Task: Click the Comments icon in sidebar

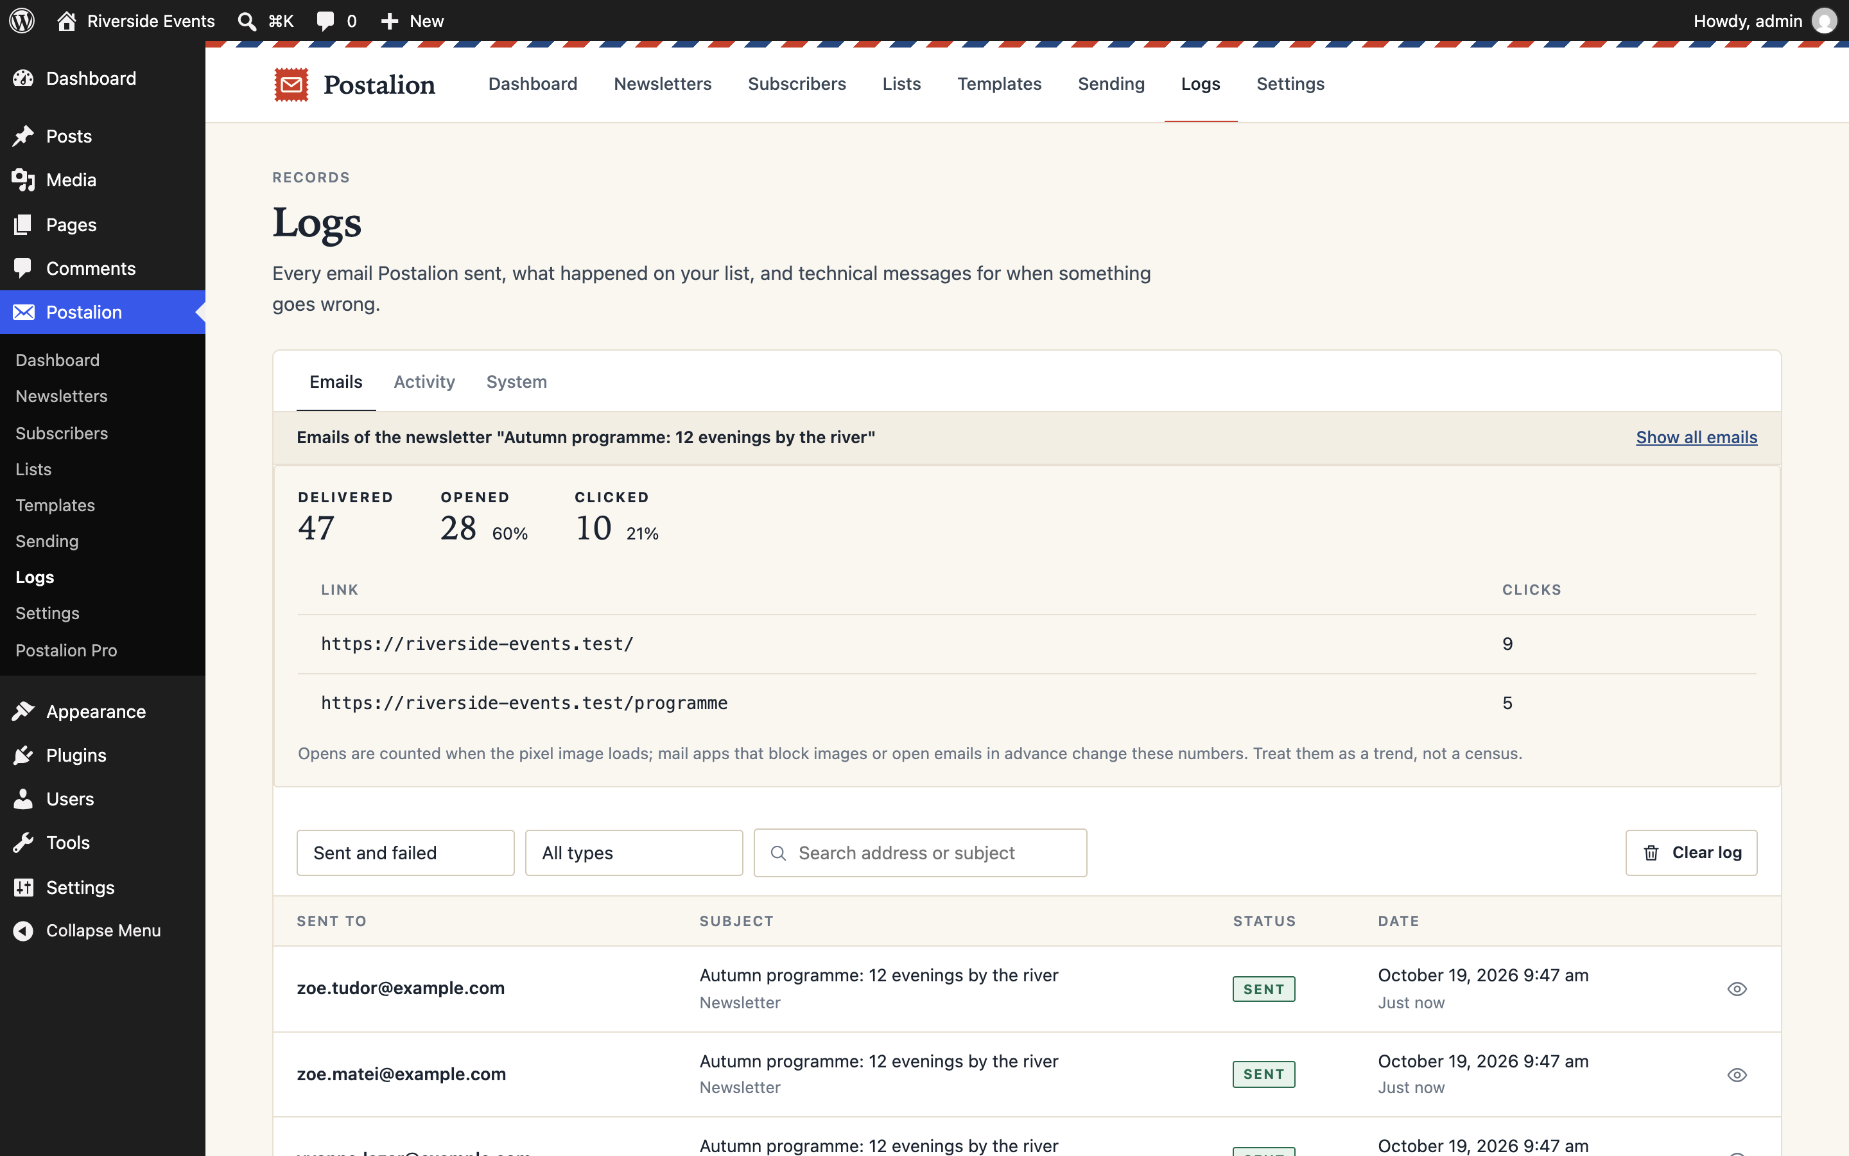Action: pyautogui.click(x=23, y=268)
